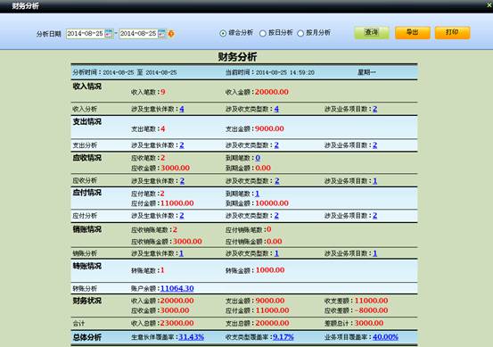This screenshot has width=493, height=347.
Task: Open 支出分析 涉及收支类型数 link 2
Action: [276, 145]
